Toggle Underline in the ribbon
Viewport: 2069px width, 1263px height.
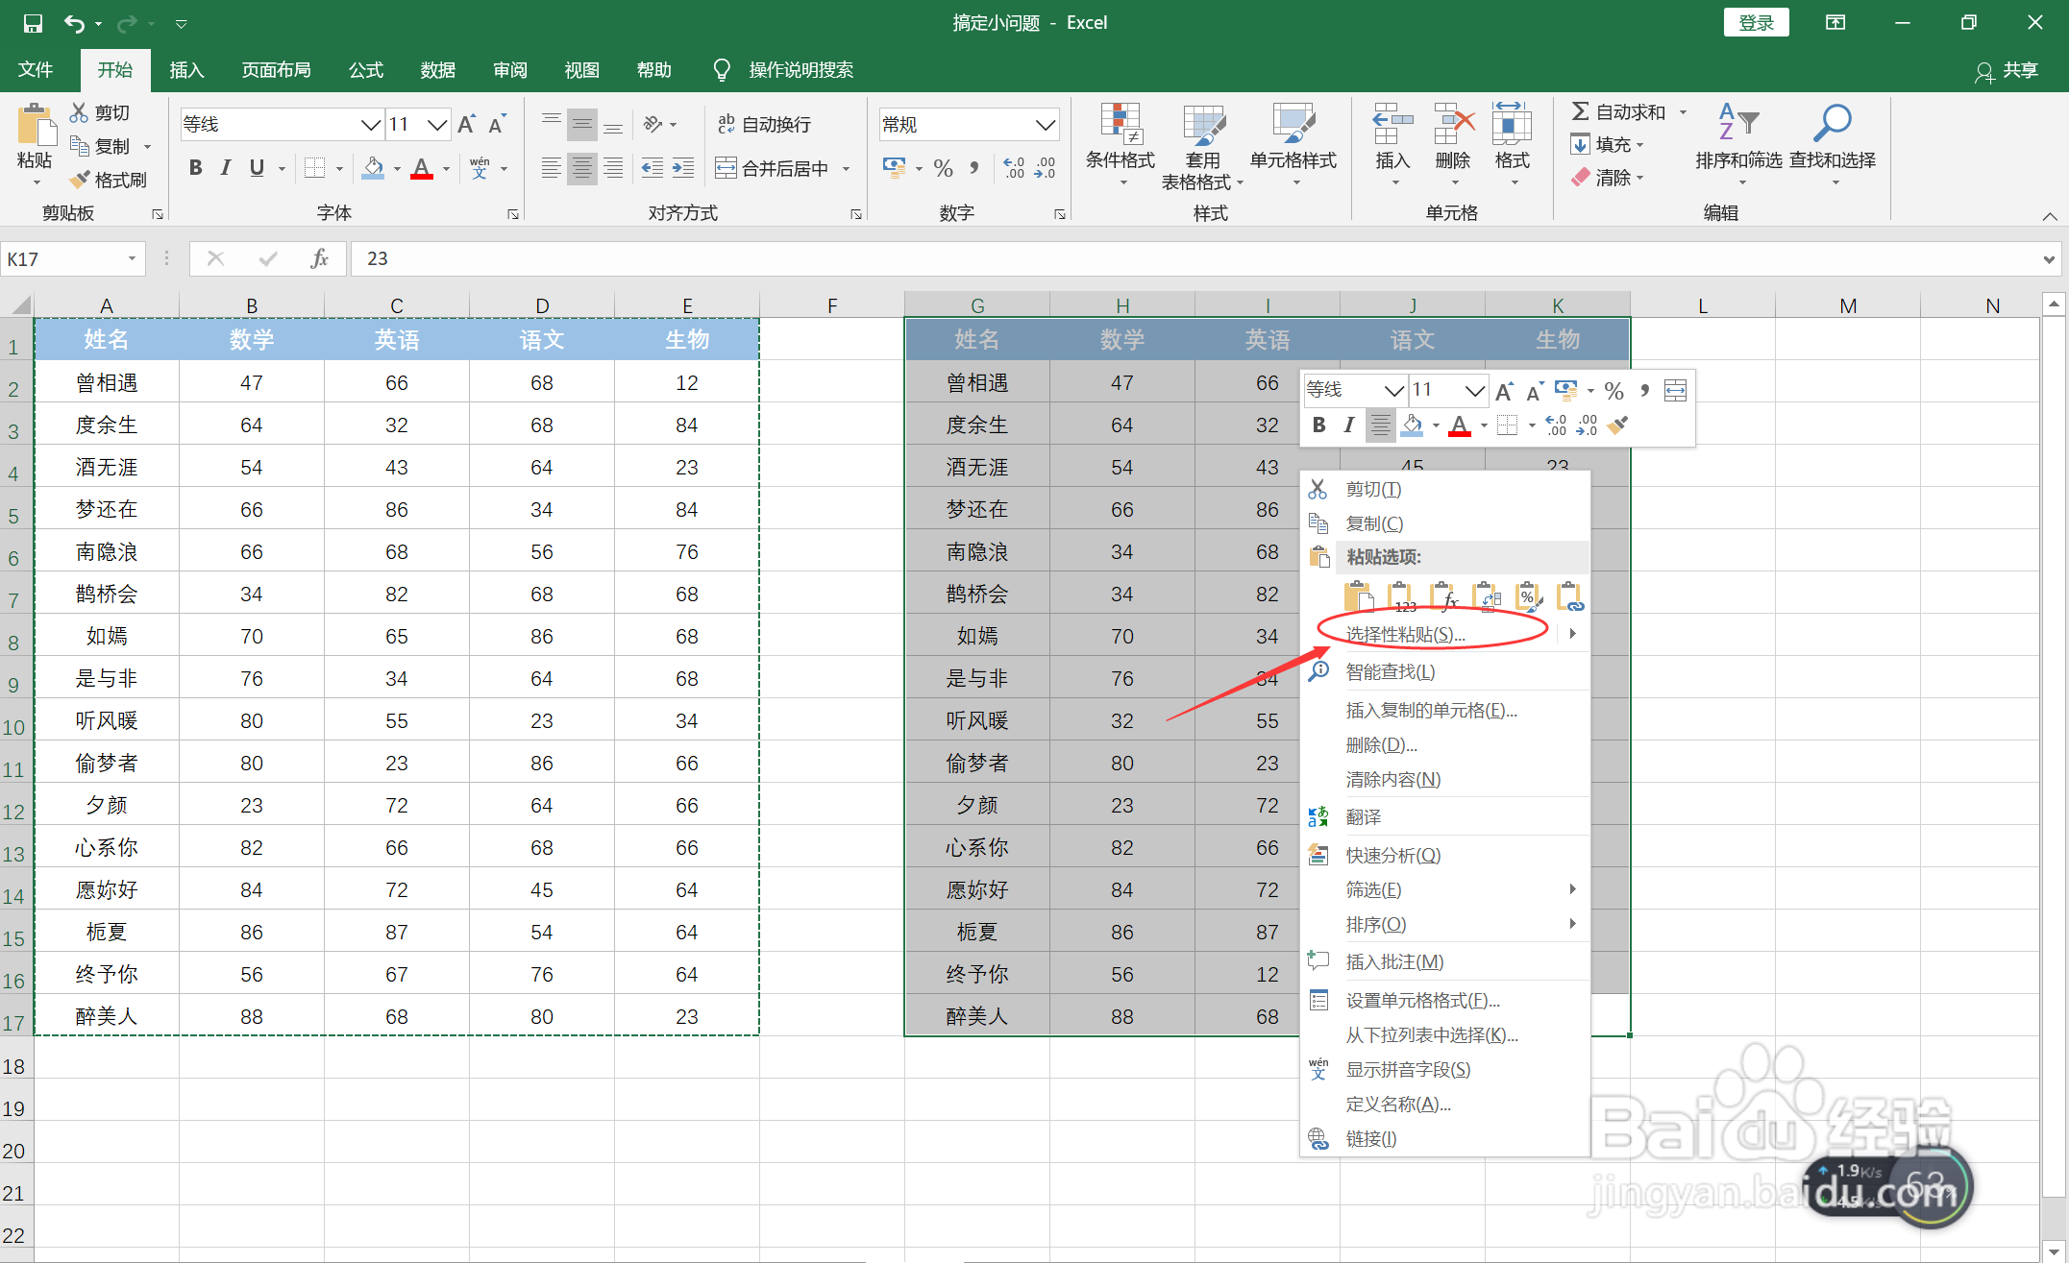click(257, 168)
